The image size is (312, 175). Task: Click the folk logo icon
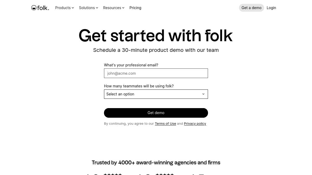coord(34,8)
